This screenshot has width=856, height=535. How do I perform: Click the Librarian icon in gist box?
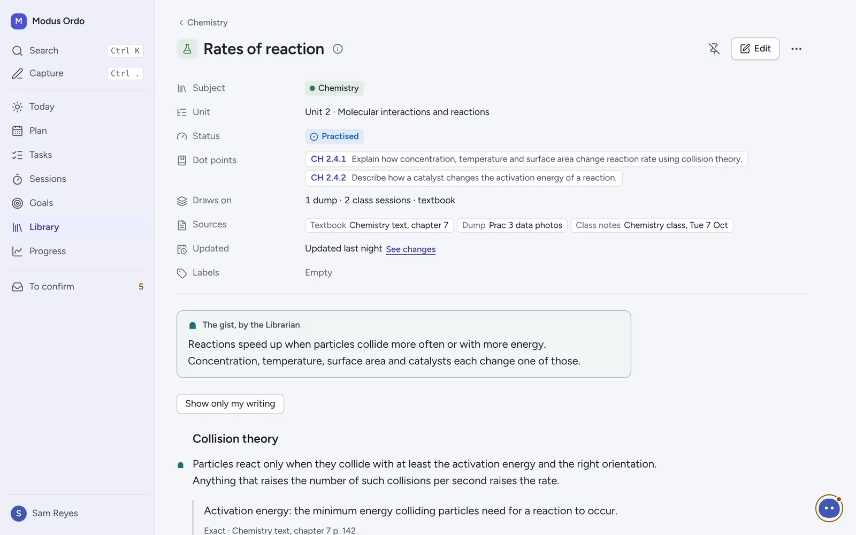(193, 325)
